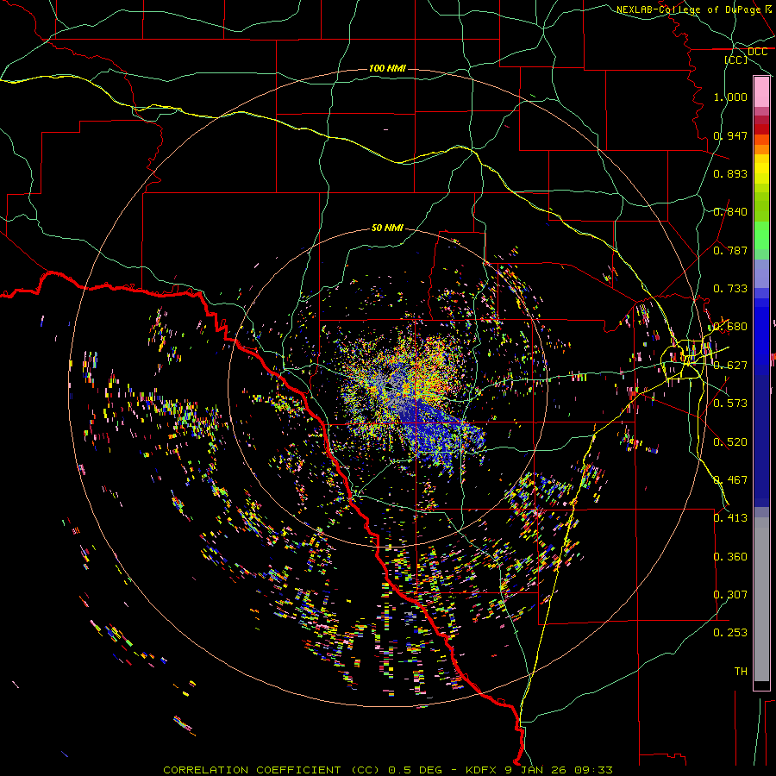Click the 0.893 legend value
This screenshot has width=776, height=776.
[730, 173]
